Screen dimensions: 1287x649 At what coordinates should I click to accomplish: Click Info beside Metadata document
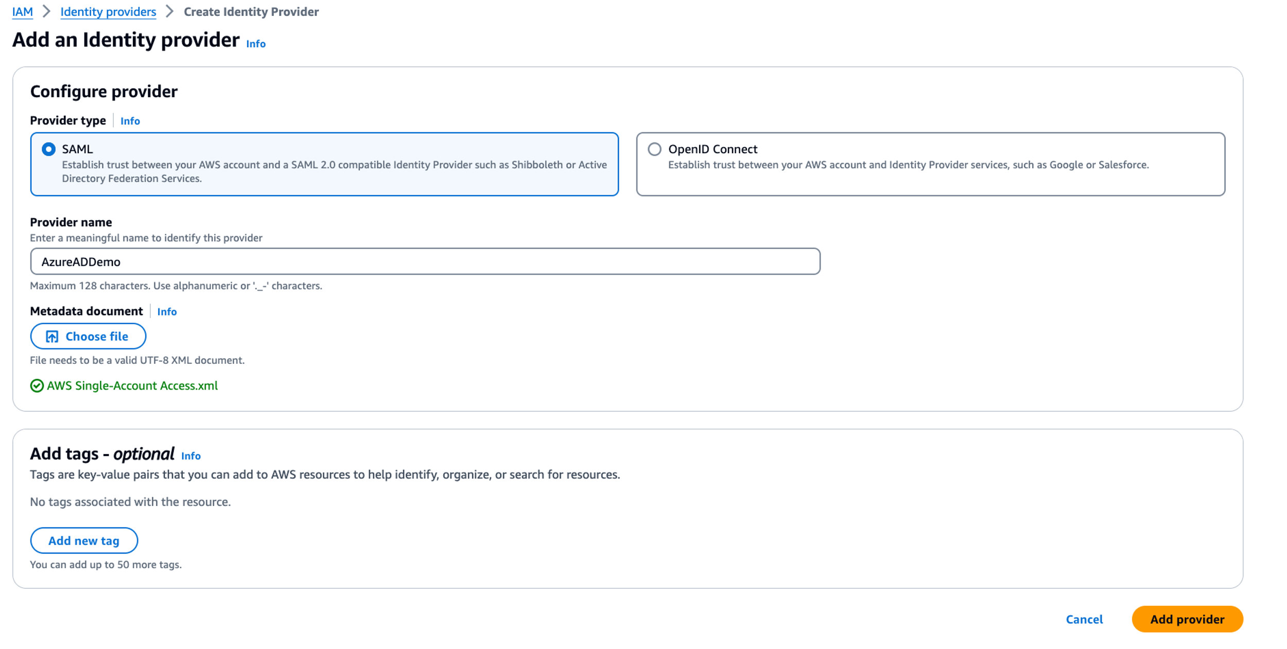pos(166,311)
